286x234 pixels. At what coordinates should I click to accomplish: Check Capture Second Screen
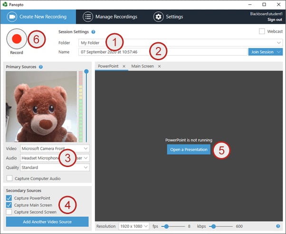(9, 212)
